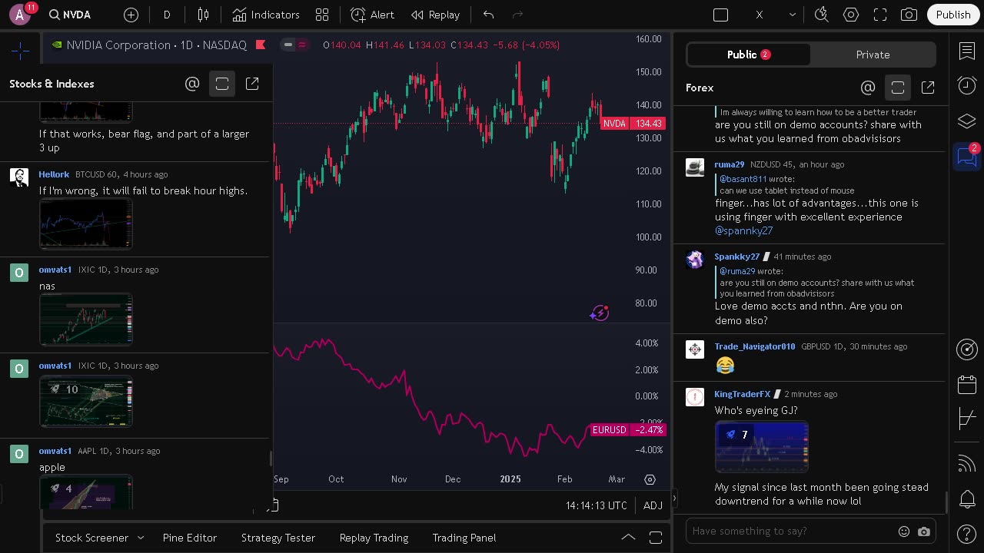The image size is (984, 553).
Task: Take a chart snapshot with camera icon
Action: 909,15
